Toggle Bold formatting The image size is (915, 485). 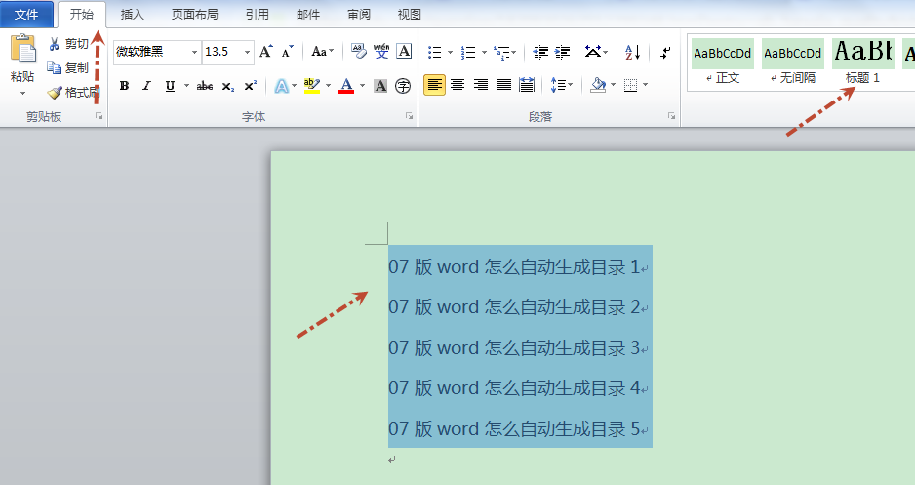124,86
